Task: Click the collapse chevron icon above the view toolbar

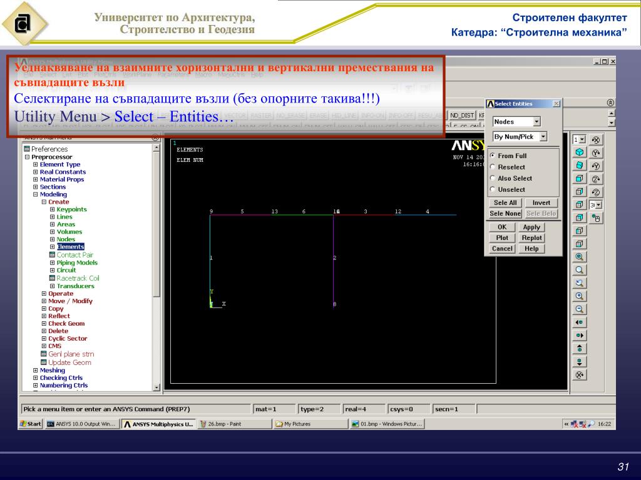Action: (x=610, y=102)
